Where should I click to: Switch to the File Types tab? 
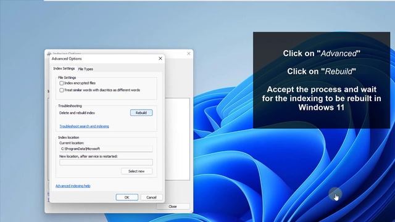86,69
